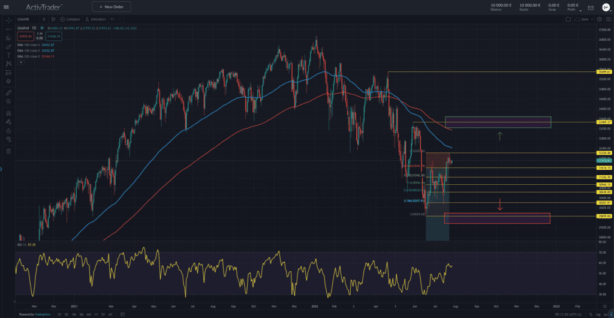The width and height of the screenshot is (614, 318).
Task: Click the + New Order button
Action: 112,7
